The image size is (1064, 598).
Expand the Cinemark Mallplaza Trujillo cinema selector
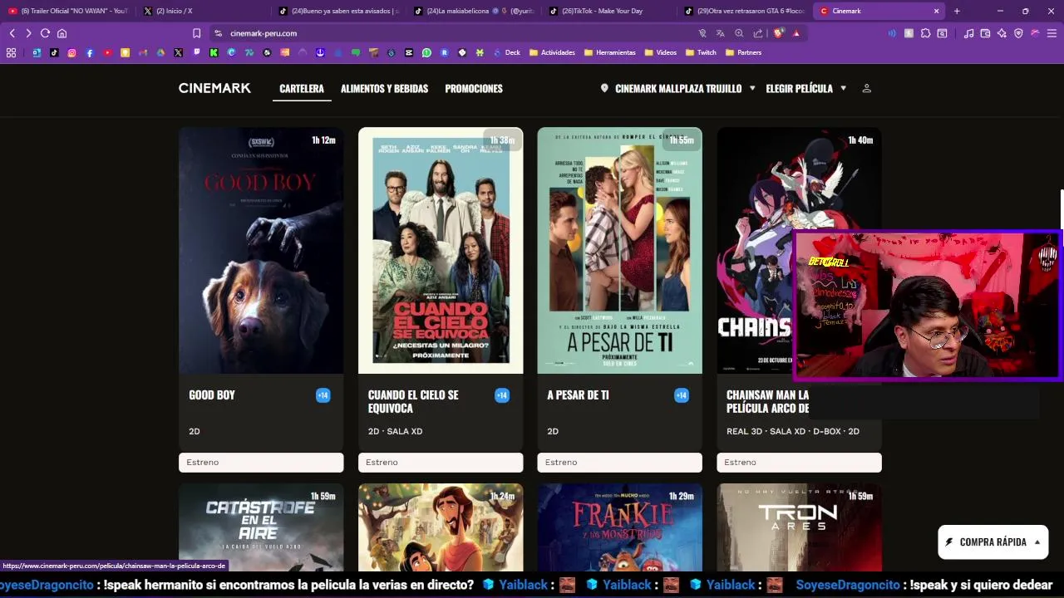(677, 88)
